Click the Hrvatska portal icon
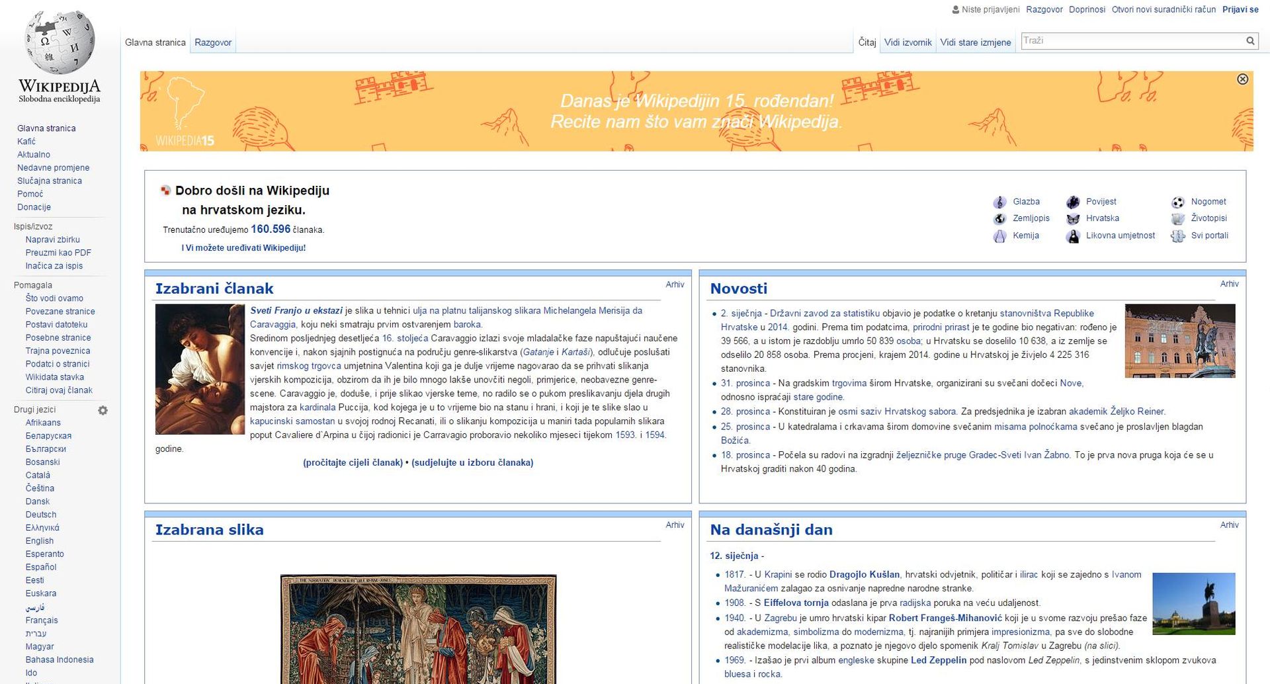The width and height of the screenshot is (1270, 684). [1073, 219]
